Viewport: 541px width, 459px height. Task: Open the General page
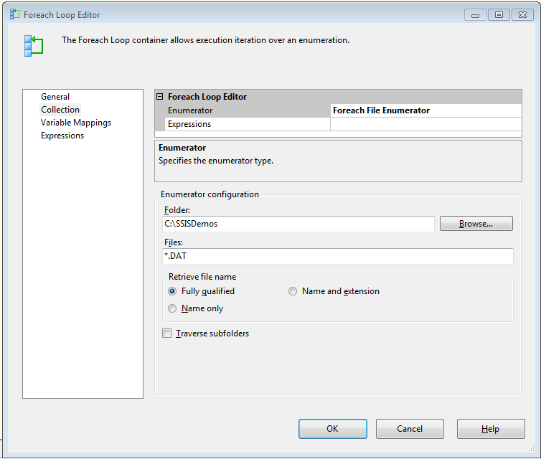[x=55, y=97]
